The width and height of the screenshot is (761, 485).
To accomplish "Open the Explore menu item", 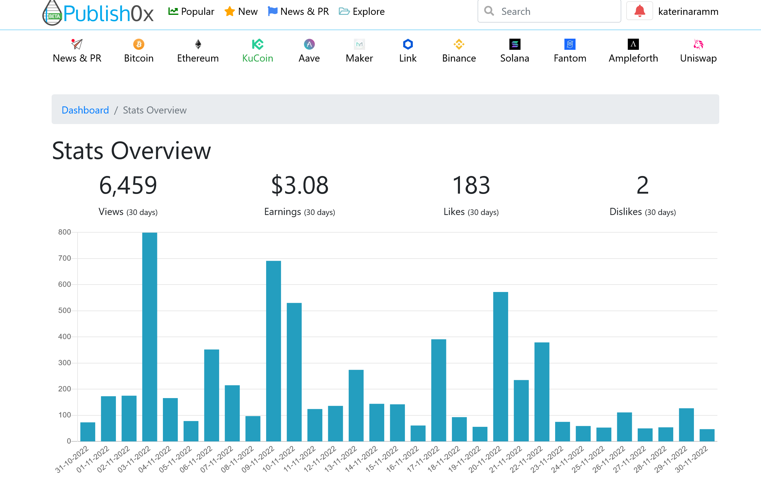I will pos(362,11).
